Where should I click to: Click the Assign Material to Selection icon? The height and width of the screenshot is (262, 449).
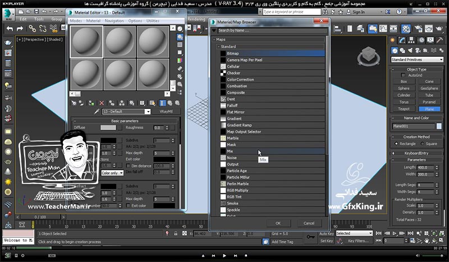tap(91, 103)
